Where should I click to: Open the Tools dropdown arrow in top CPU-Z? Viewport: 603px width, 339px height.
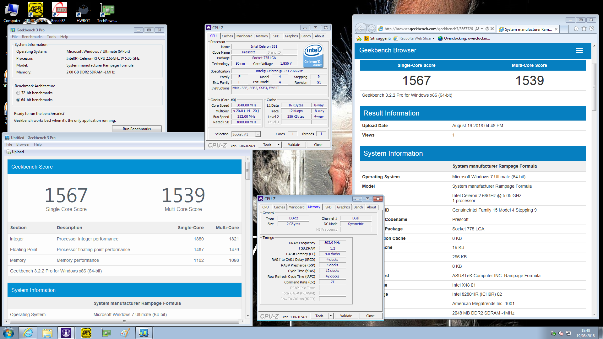[x=279, y=145]
